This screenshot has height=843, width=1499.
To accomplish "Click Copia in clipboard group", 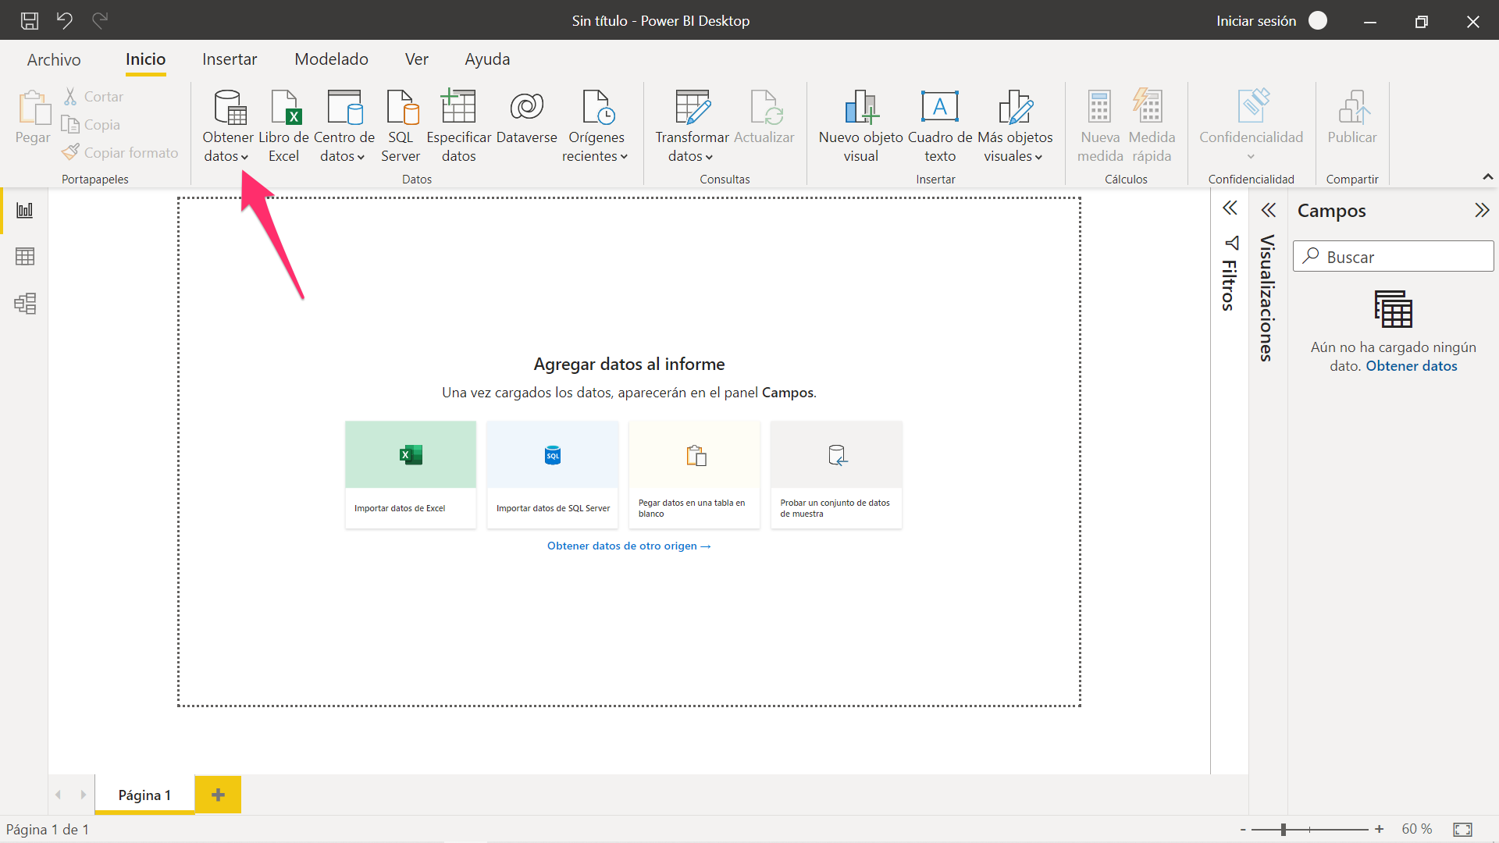I will coord(91,125).
